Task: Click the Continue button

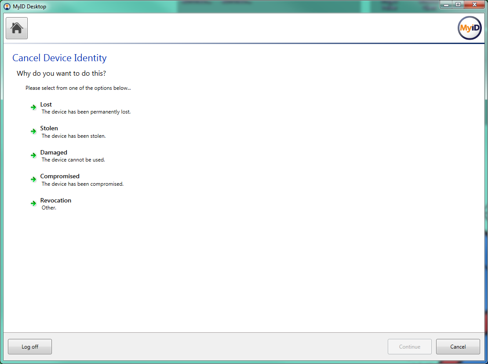Action: pyautogui.click(x=409, y=347)
